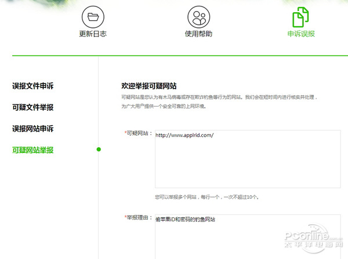
Task: Click the 可疑网站 field label
Action: [138, 133]
